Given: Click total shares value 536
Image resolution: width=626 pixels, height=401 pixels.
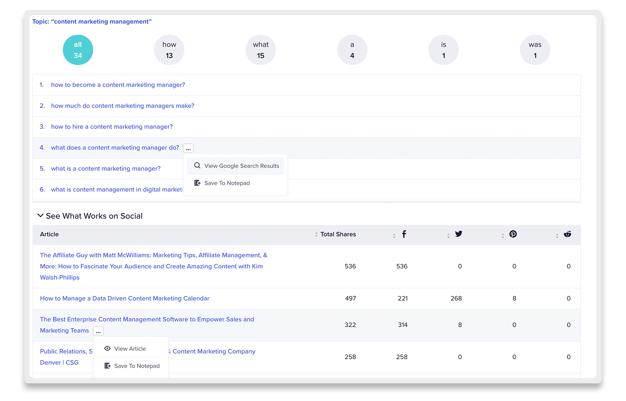Looking at the screenshot, I should coord(350,266).
